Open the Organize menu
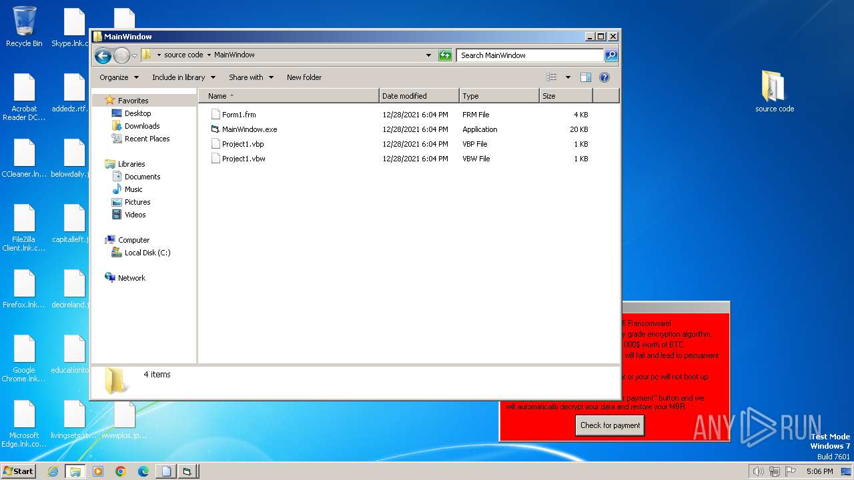Image resolution: width=854 pixels, height=480 pixels. [x=119, y=77]
